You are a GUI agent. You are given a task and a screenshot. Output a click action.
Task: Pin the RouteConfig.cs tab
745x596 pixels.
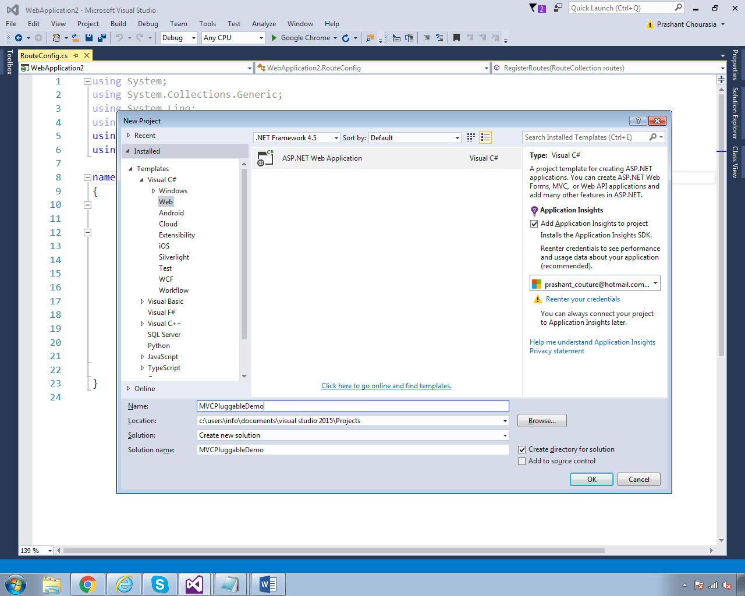click(x=76, y=55)
